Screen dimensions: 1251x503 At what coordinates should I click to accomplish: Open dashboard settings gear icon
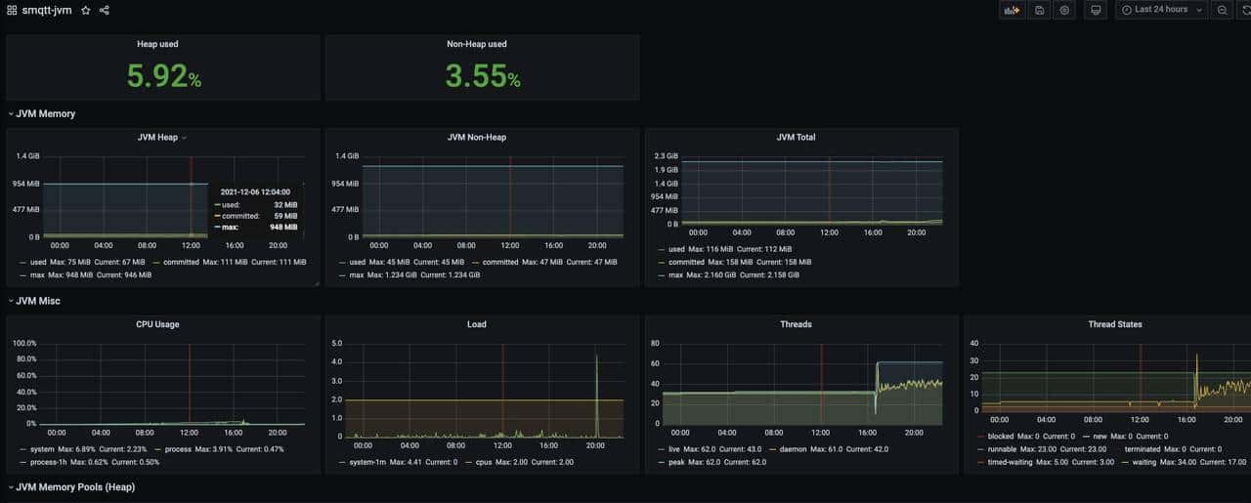pyautogui.click(x=1065, y=10)
